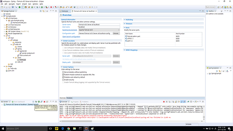Image resolution: width=233 pixels, height=131 pixels.
Task: Expand the MIME Mappings section
Action: [124, 50]
